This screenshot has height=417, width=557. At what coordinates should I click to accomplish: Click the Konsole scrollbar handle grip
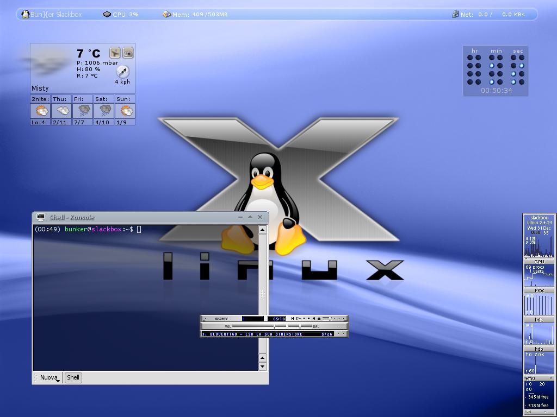click(x=263, y=294)
